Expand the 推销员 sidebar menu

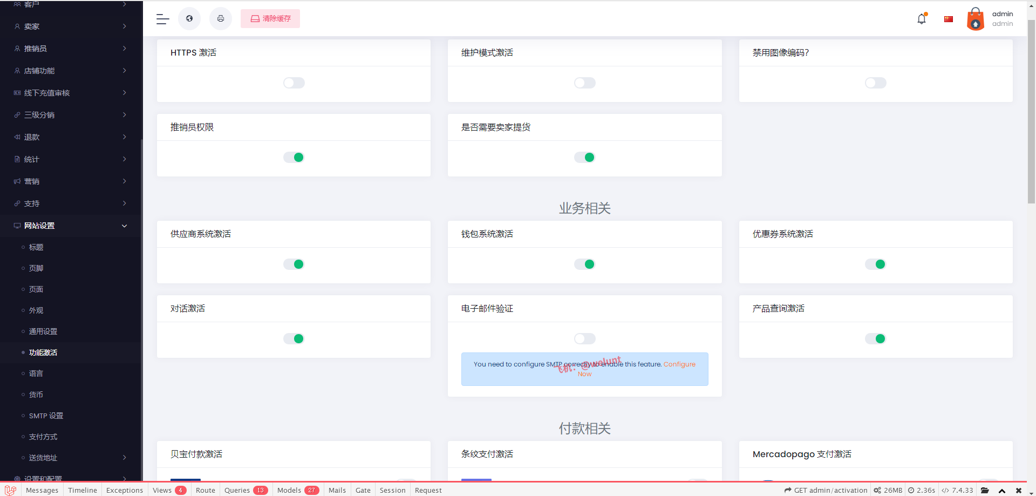pos(71,49)
